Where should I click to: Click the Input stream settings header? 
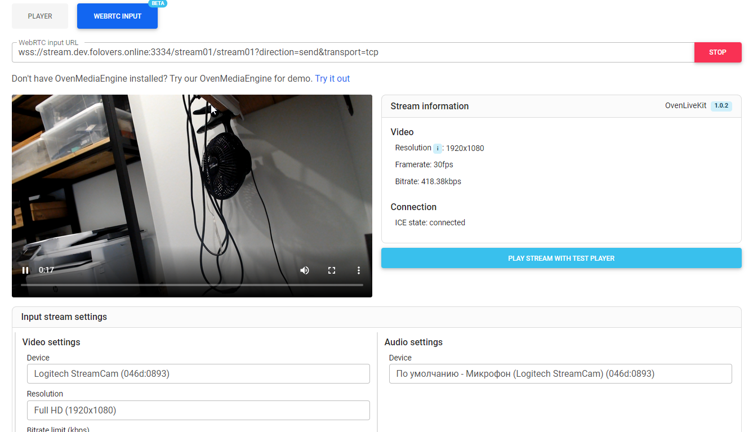(64, 317)
